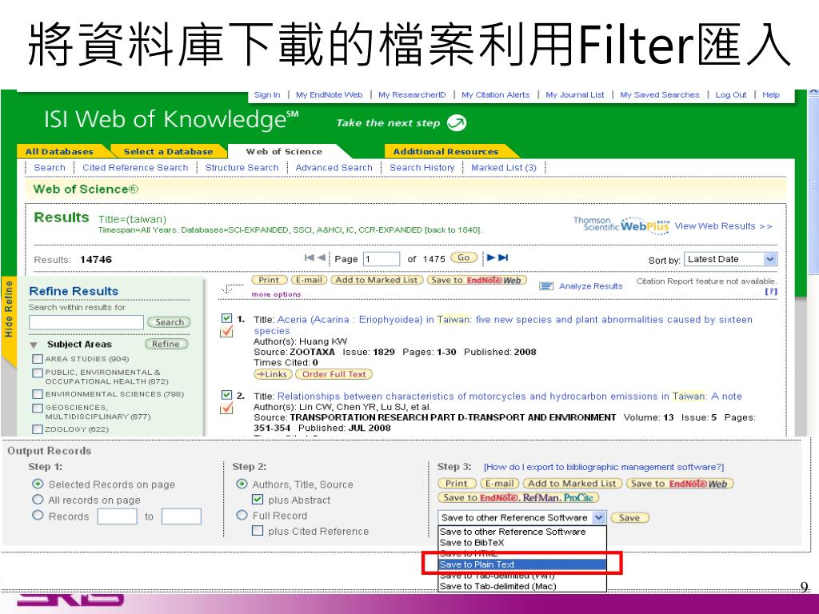Click the Take the next step arrow icon
Image resolution: width=819 pixels, height=614 pixels.
pyautogui.click(x=457, y=122)
